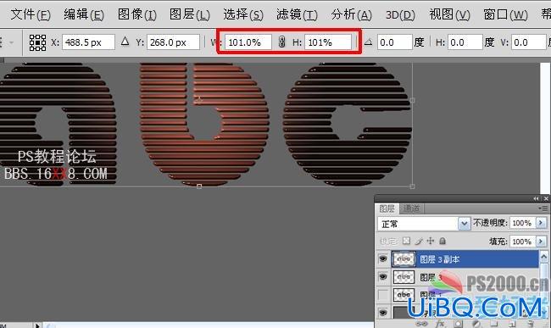Click the rotation angle icon

(368, 42)
